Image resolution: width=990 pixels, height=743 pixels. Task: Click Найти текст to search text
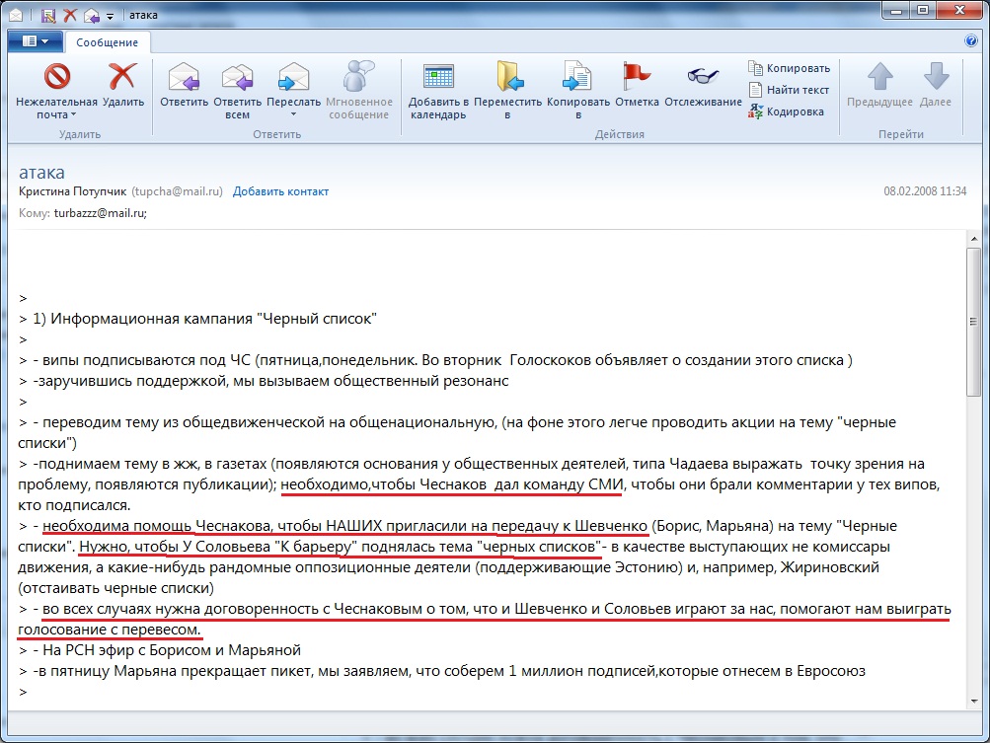[789, 90]
